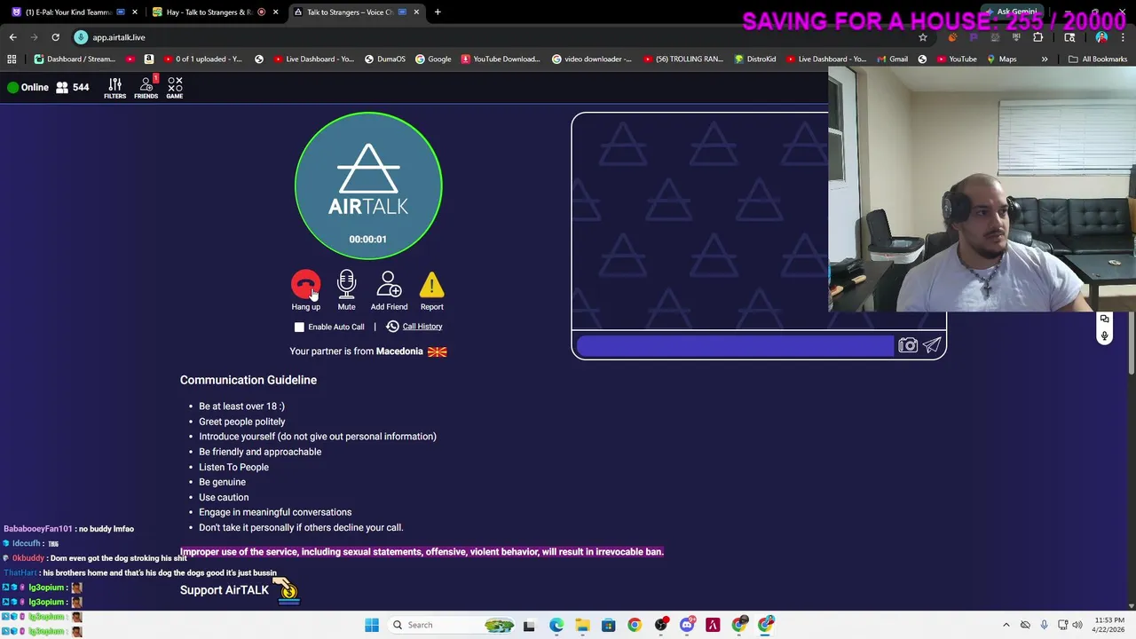This screenshot has height=639, width=1136.
Task: Click the 'Communication Guideline' heading
Action: 248,380
